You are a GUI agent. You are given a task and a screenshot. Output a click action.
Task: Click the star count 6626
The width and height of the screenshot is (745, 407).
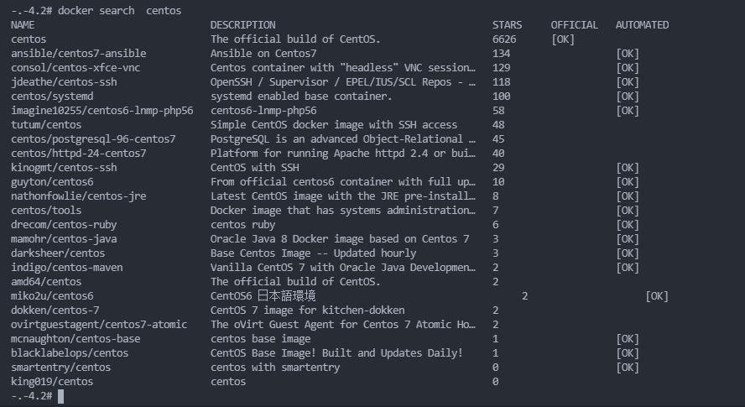tap(504, 39)
